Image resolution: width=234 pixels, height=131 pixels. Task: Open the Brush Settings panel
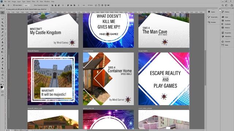pos(213,17)
